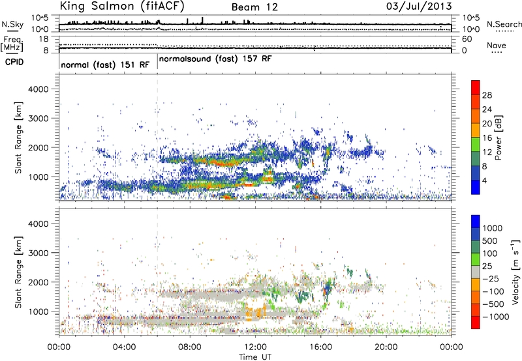Image resolution: width=522 pixels, height=361 pixels.
Task: Select the 'Beam 12' label
Action: click(254, 7)
